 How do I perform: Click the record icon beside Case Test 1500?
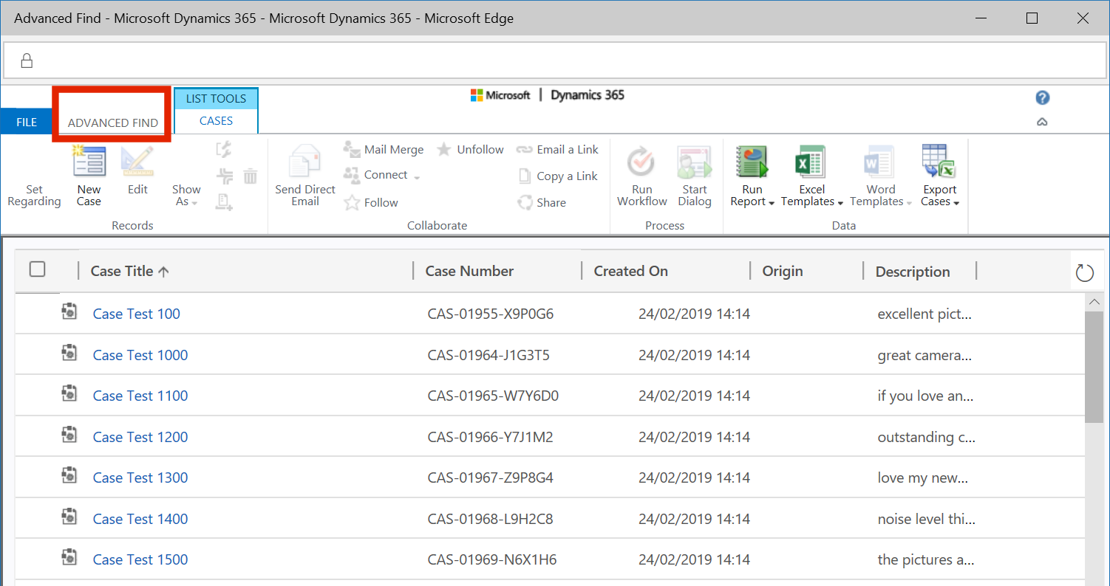coord(69,557)
